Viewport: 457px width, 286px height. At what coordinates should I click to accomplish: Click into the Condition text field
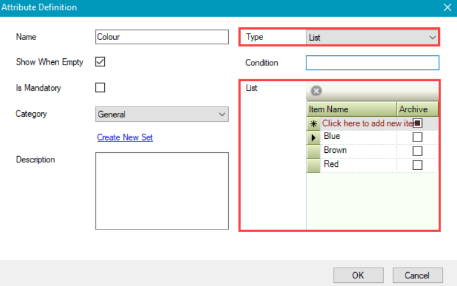tap(372, 63)
